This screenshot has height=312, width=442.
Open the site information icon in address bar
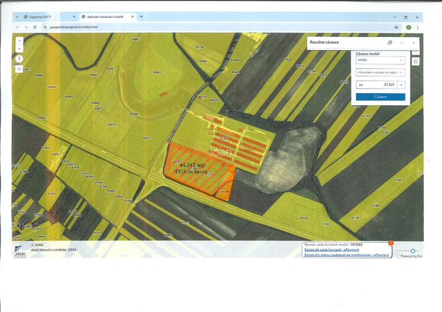click(46, 27)
